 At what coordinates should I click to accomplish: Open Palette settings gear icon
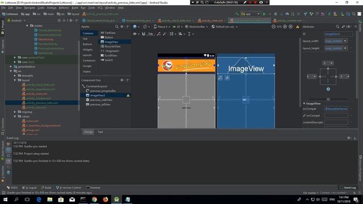pos(122,27)
